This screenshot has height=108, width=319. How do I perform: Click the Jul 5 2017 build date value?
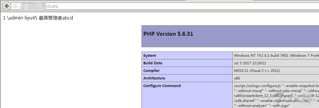[x=250, y=63]
